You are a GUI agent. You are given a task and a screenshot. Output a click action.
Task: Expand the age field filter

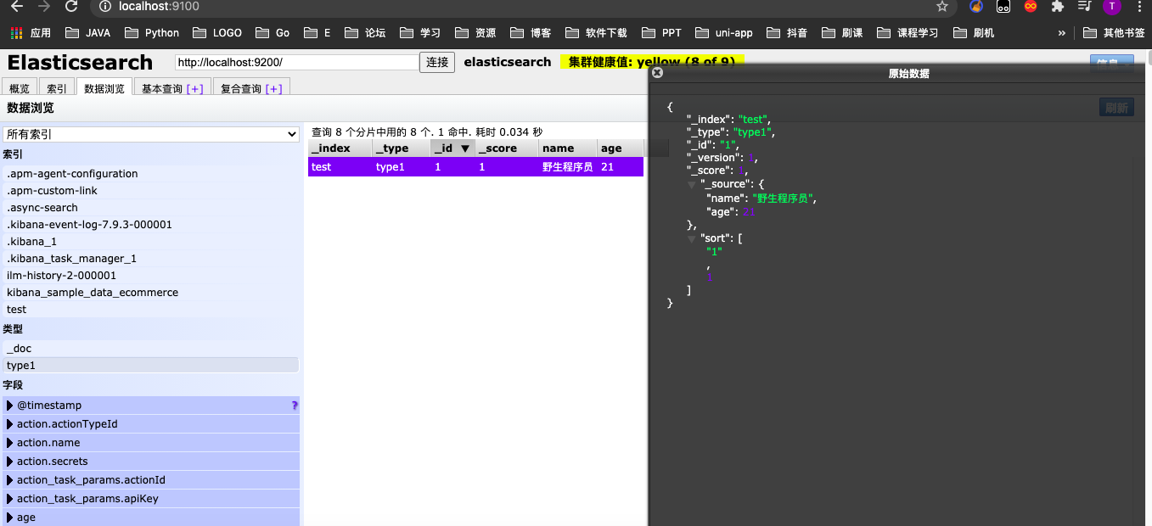[x=10, y=518]
